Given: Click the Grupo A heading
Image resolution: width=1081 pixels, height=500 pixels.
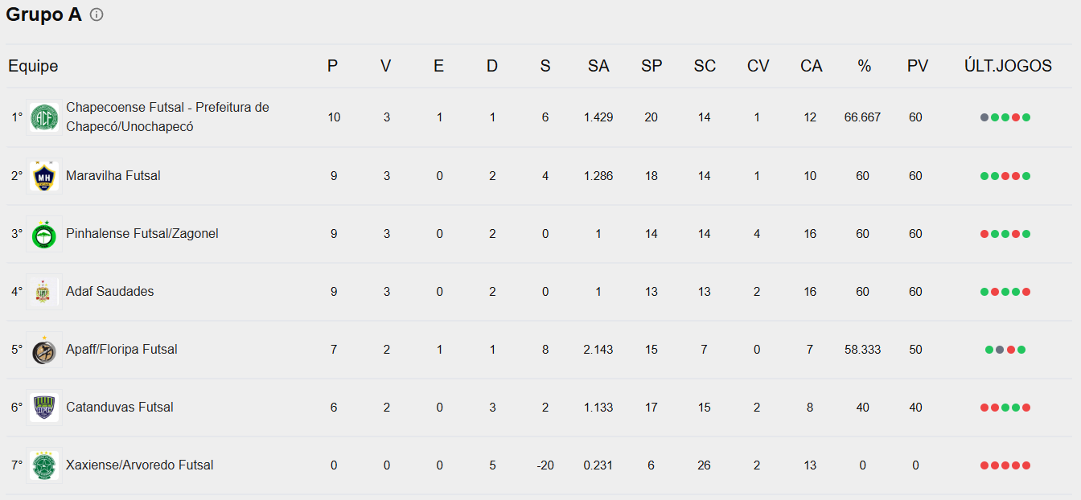Looking at the screenshot, I should point(44,14).
